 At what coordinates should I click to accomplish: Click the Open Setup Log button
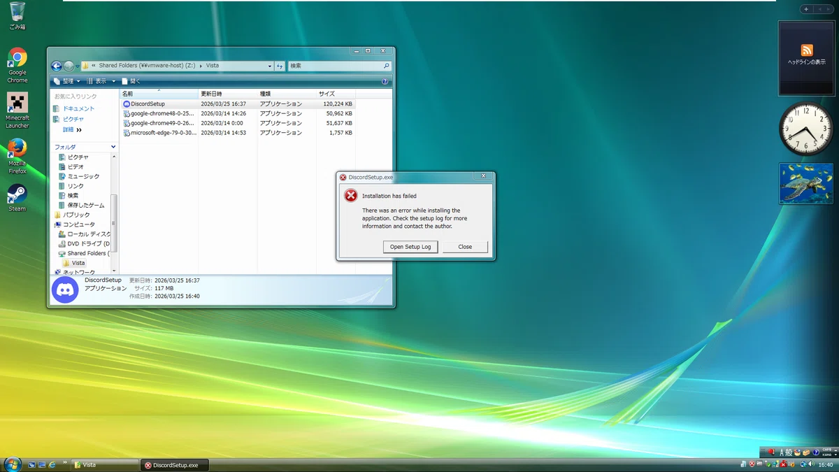click(x=410, y=247)
